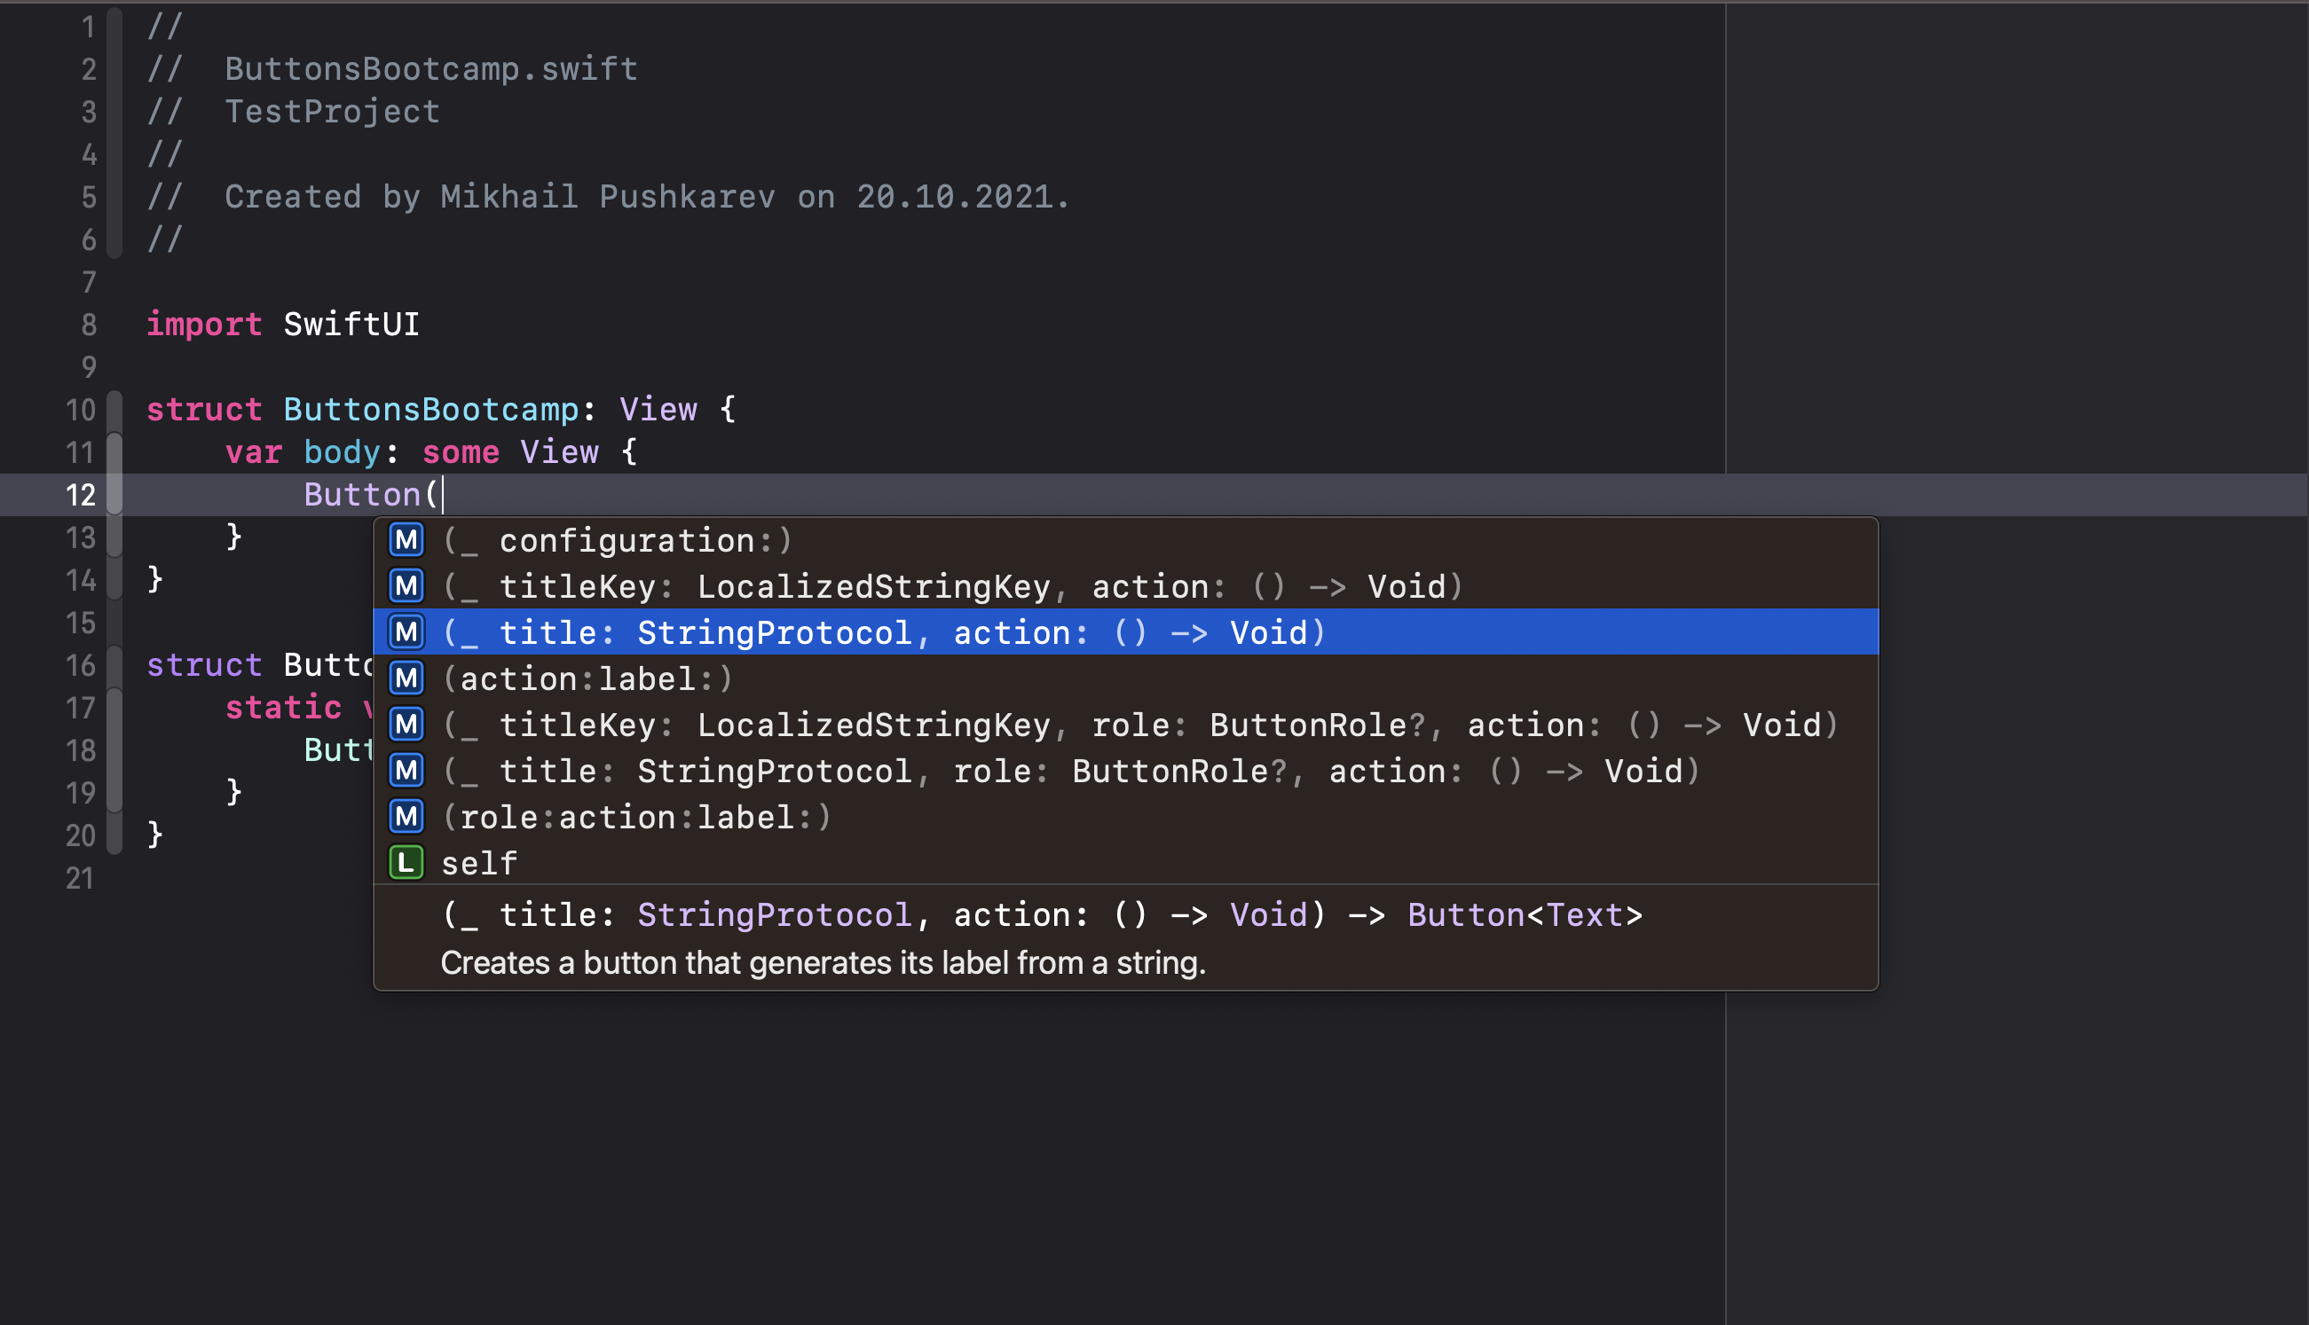Fold the header comment block ribbon
2309x1325 pixels.
[114, 132]
